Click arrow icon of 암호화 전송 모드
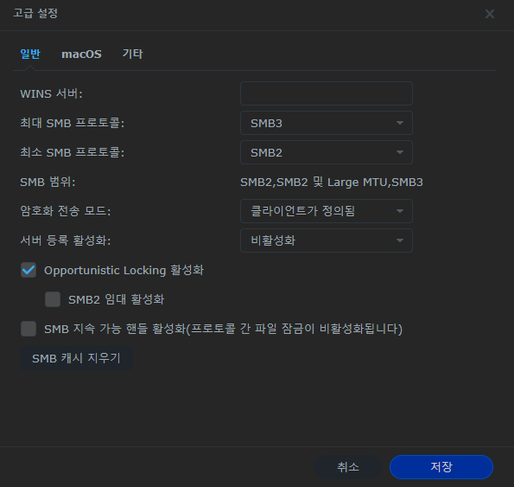Image resolution: width=514 pixels, height=487 pixels. pos(400,211)
